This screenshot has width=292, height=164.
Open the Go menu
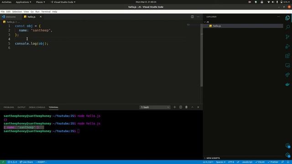[32, 11]
